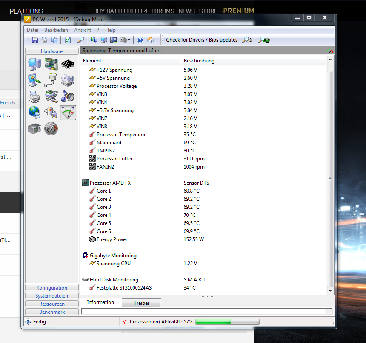366x343 pixels.
Task: Click the Home house toolbar icon
Action: (150, 40)
